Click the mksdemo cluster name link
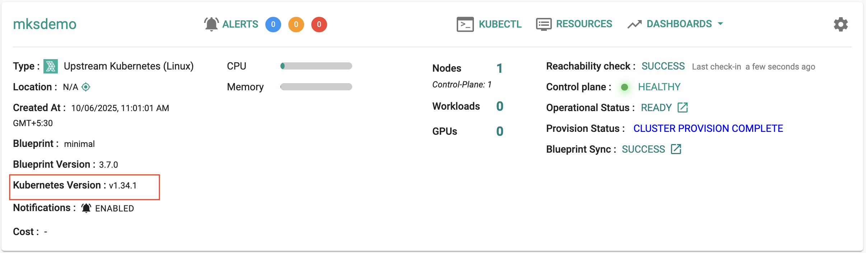Image resolution: width=866 pixels, height=253 pixels. pyautogui.click(x=45, y=24)
